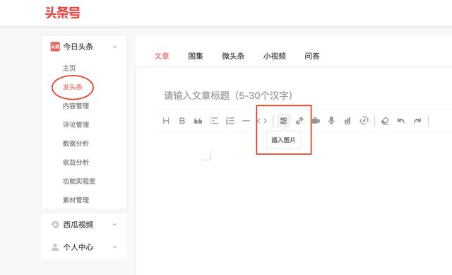Insert an unordered bullet list
This screenshot has height=275, width=452.
(x=214, y=121)
